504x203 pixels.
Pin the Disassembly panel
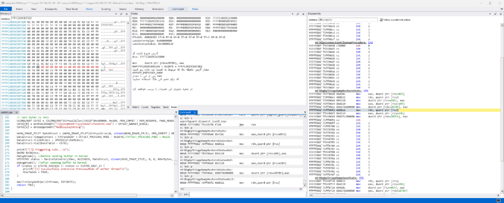pyautogui.click(x=495, y=14)
